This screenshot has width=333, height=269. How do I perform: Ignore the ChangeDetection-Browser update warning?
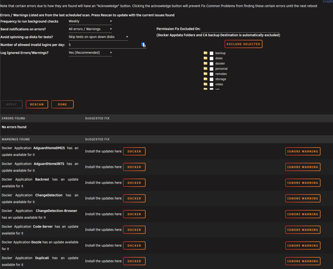pyautogui.click(x=303, y=214)
